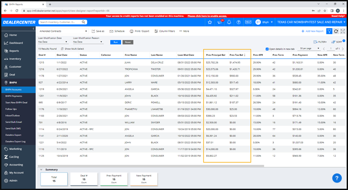Click the Run button
Image resolution: width=348 pixels, height=190 pixels.
(x=116, y=42)
